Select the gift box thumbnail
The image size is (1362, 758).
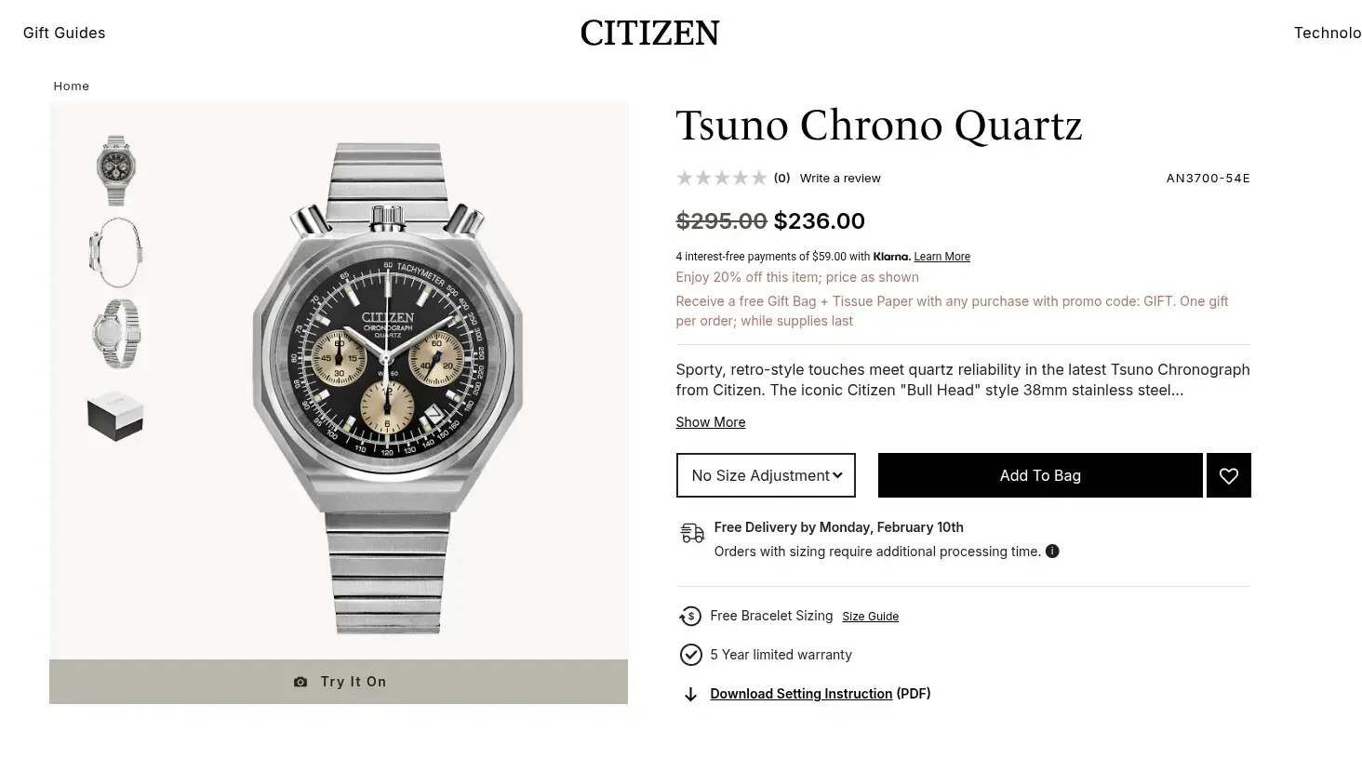point(115,416)
